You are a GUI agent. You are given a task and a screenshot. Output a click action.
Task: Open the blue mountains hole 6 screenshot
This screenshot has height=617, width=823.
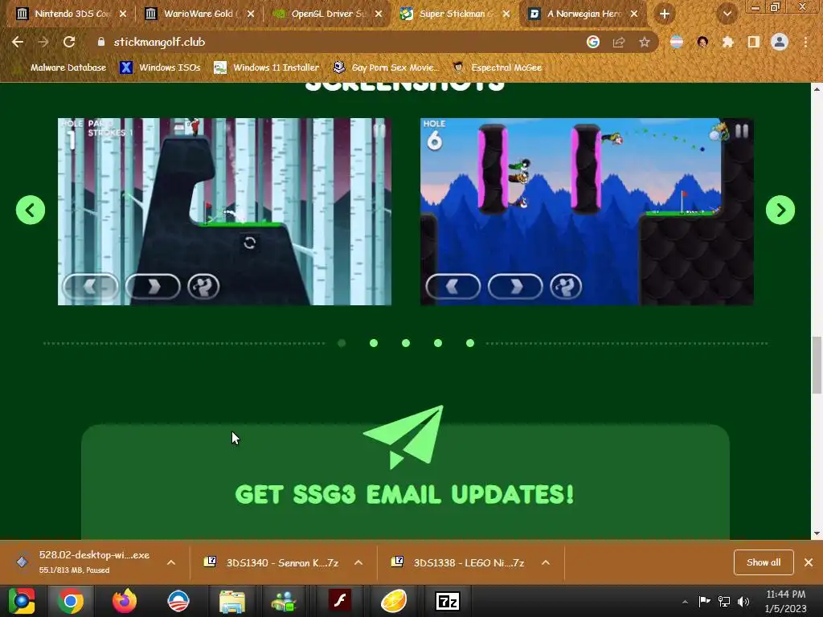coord(587,211)
